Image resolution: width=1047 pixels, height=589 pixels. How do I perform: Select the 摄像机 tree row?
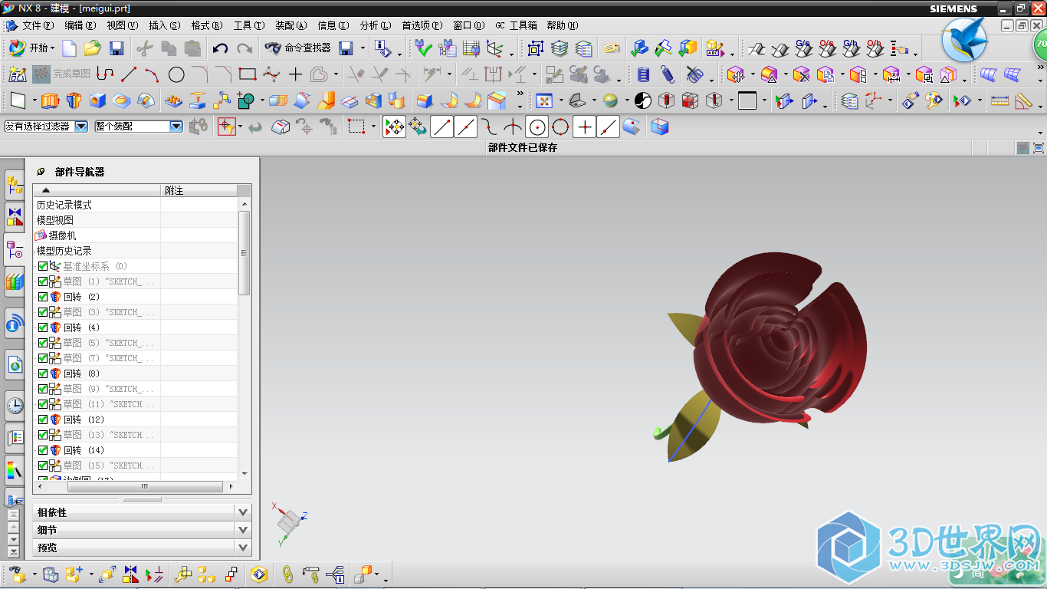click(x=136, y=235)
